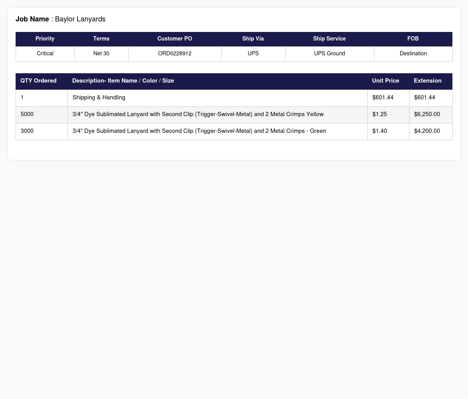Click the Green lanyard description row
The width and height of the screenshot is (468, 399).
click(218, 131)
